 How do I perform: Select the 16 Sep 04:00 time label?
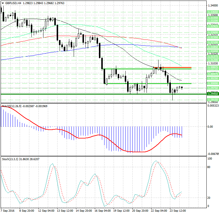pyautogui.click(x=103, y=210)
